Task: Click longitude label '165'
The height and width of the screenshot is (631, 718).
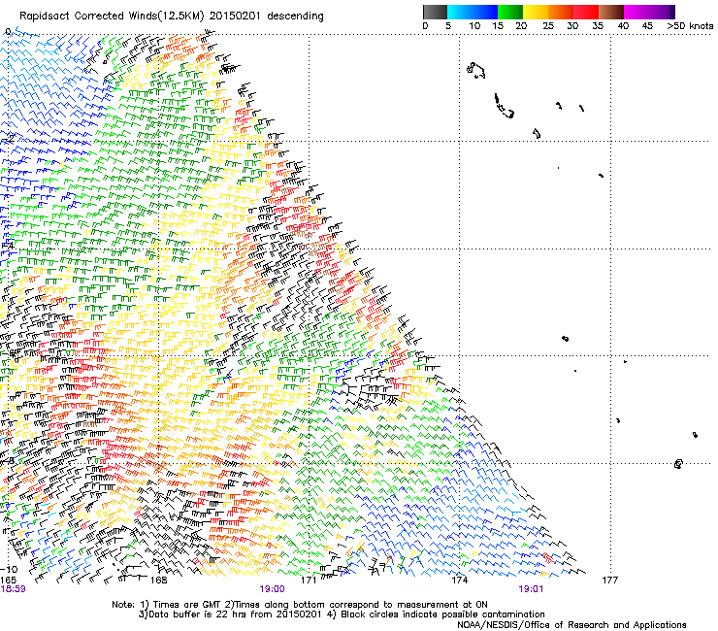Action: coord(8,581)
